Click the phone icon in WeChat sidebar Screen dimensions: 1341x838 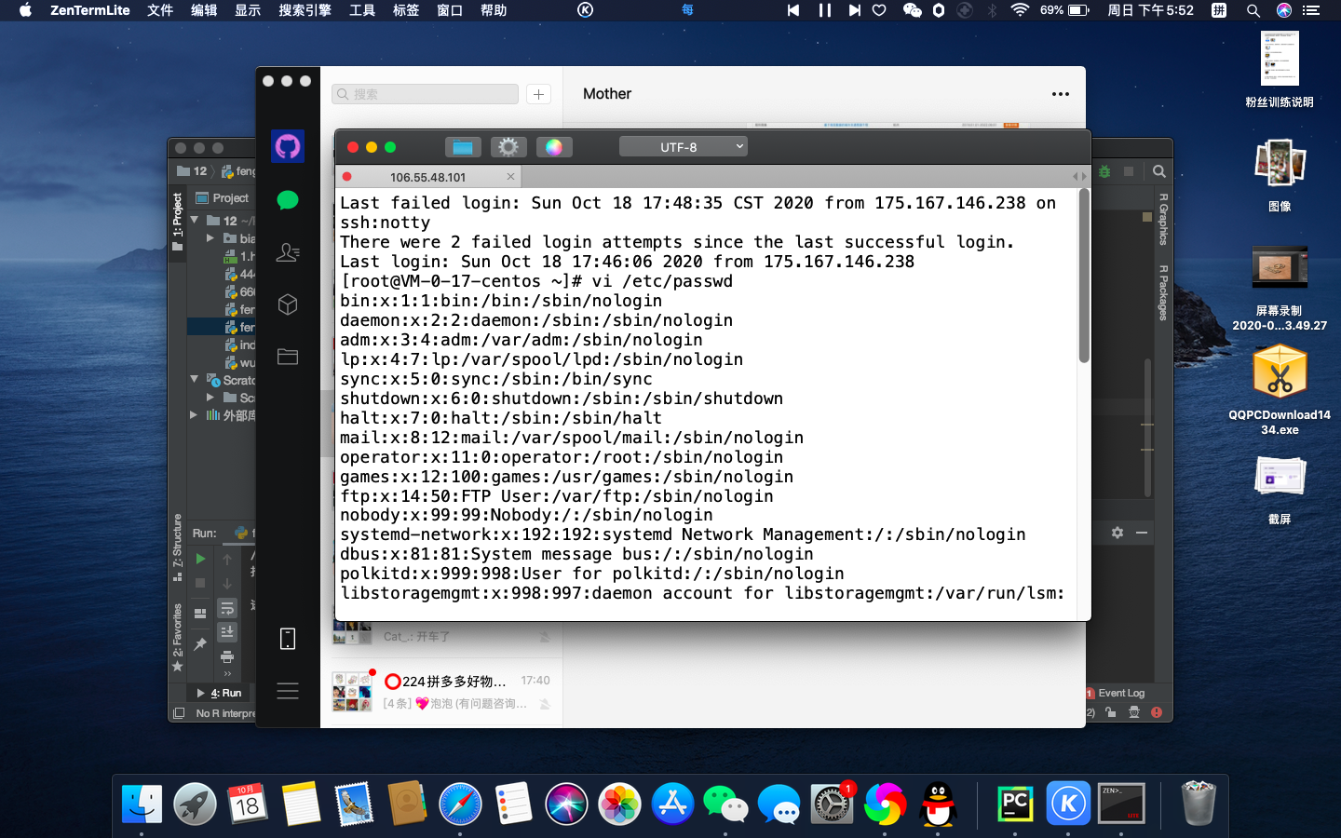point(288,639)
